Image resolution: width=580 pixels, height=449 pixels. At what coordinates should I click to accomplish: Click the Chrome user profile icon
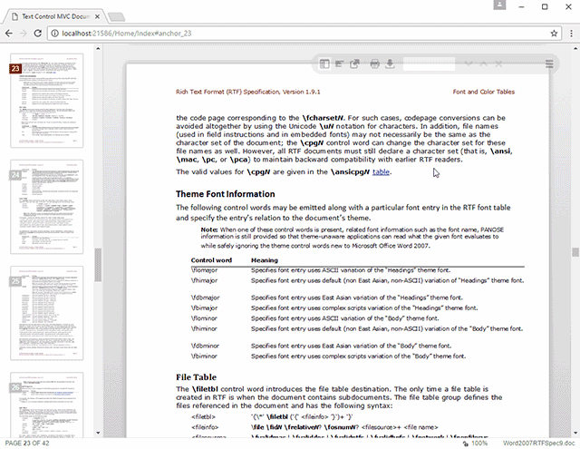pyautogui.click(x=499, y=5)
